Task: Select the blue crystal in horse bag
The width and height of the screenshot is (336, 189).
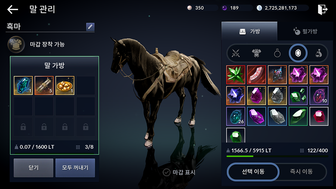Action: click(x=23, y=86)
